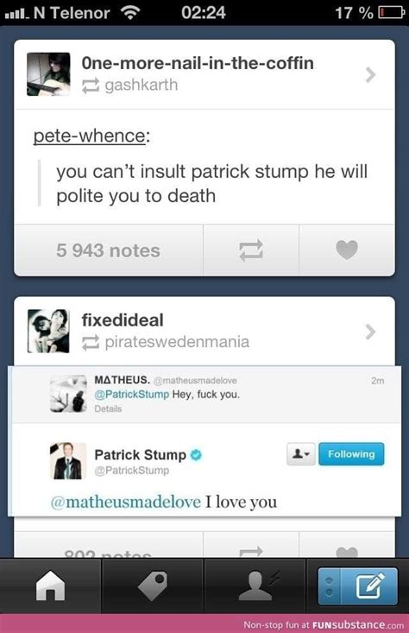Reblog the Patrick Stump quote post

click(251, 250)
